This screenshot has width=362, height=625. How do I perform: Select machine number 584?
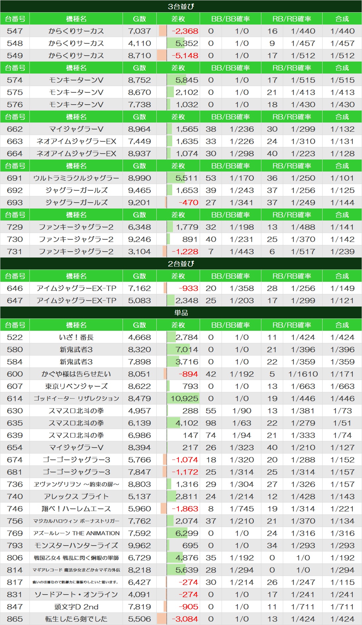(15, 362)
